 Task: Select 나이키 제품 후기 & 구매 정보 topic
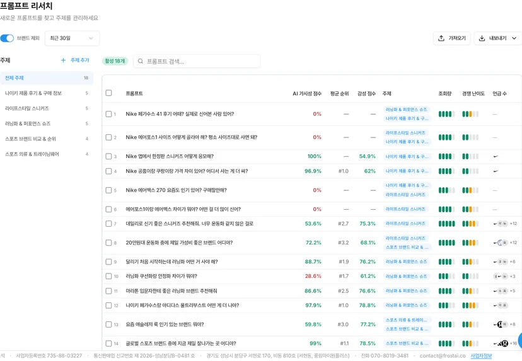(x=47, y=93)
